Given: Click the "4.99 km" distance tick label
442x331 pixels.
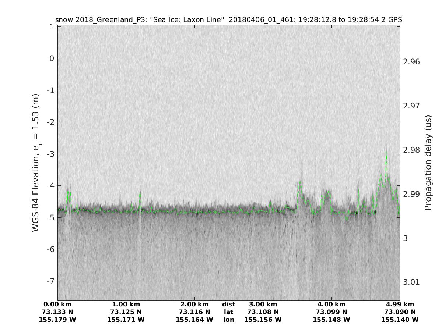Looking at the screenshot, I should point(400,304).
